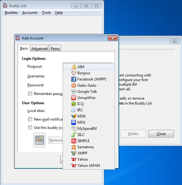
Task: Enable the Remember password checkbox
Action: pyautogui.click(x=30, y=94)
